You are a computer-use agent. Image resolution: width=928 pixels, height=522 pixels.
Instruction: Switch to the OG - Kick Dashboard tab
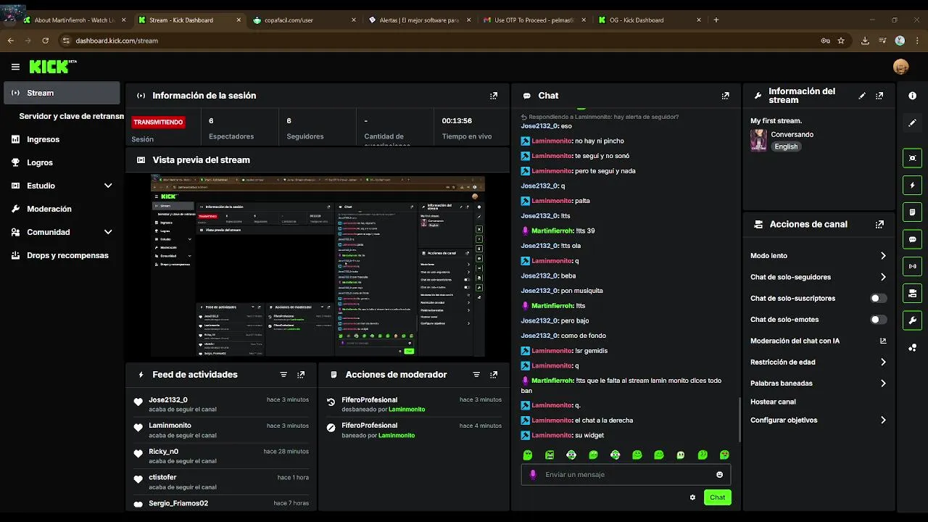coord(649,20)
